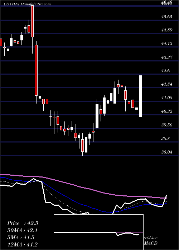Select the 41.08 price axis label

point(167,98)
